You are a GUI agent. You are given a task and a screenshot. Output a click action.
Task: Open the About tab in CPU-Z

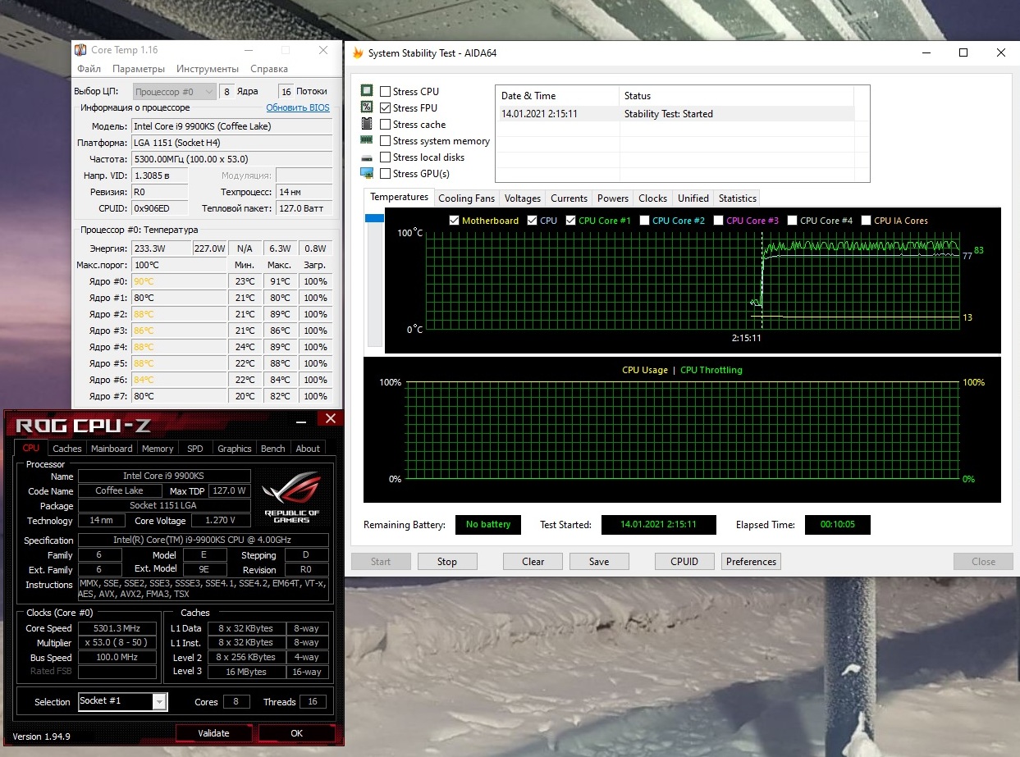point(308,449)
